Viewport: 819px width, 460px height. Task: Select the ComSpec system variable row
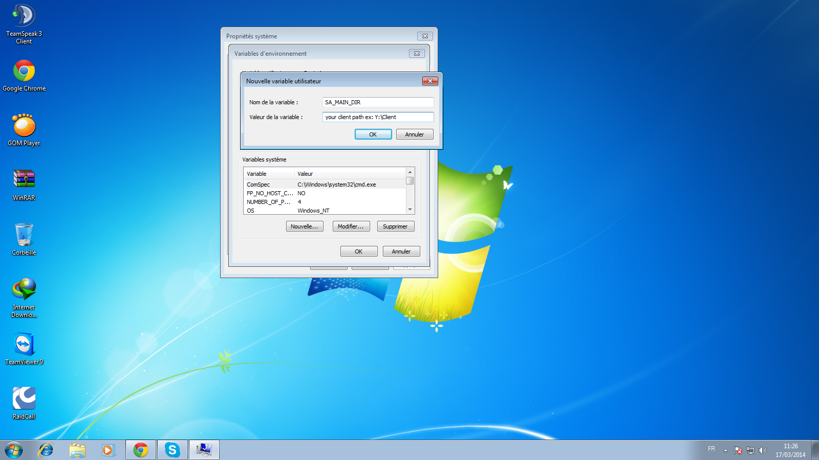325,185
